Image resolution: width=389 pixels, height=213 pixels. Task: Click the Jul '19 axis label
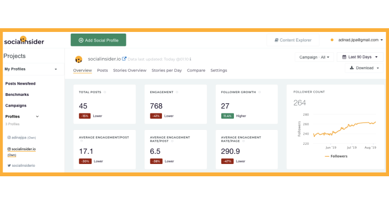point(352,148)
